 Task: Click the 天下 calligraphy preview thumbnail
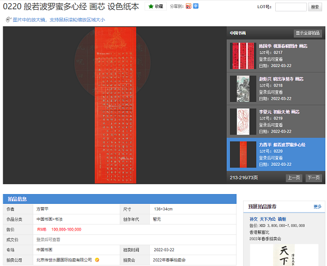point(284,255)
